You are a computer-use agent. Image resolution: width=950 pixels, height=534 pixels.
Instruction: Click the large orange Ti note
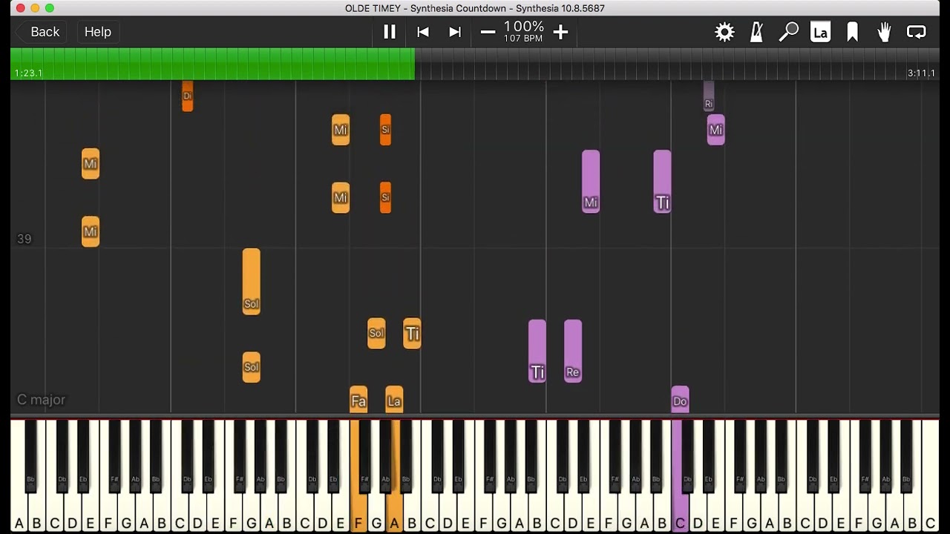pos(412,333)
